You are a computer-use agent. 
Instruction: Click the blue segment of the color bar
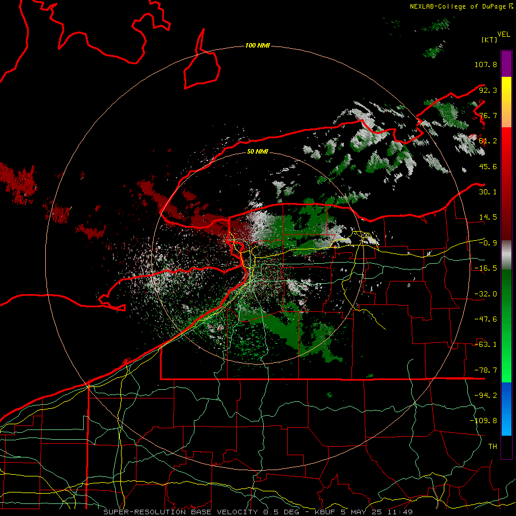(x=506, y=409)
